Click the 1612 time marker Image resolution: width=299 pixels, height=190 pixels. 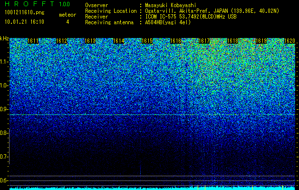(x=62, y=41)
